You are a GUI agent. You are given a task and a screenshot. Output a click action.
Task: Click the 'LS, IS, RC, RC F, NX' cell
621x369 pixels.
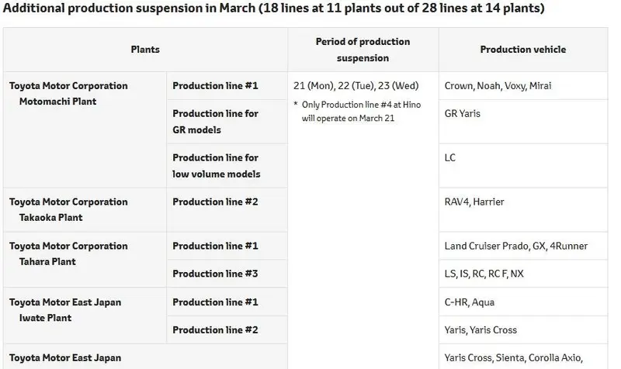[523, 274]
